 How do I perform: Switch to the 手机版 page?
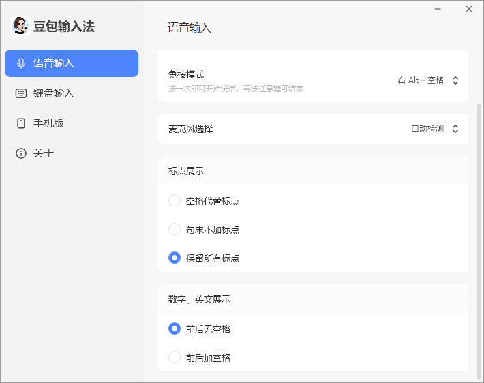coord(72,123)
